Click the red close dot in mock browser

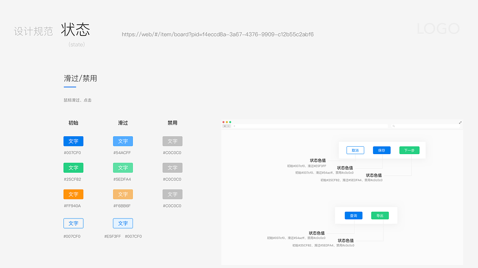(223, 122)
